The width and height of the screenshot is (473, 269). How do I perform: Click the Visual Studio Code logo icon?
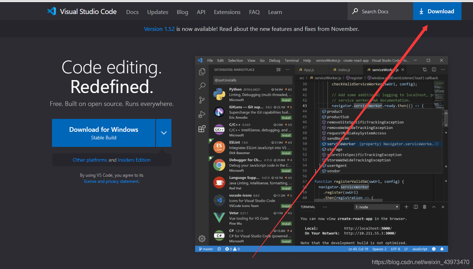[52, 11]
